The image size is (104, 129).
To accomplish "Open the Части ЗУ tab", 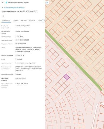I will pyautogui.click(x=32, y=21).
